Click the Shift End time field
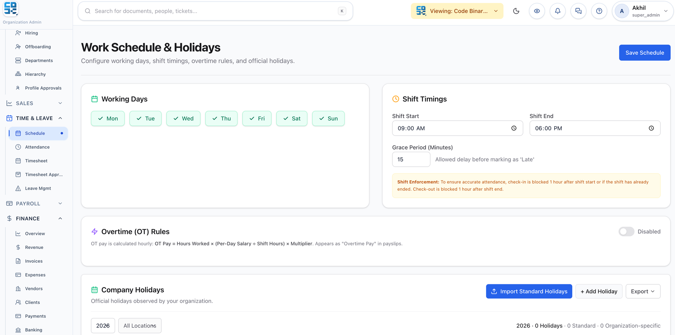 click(x=595, y=128)
